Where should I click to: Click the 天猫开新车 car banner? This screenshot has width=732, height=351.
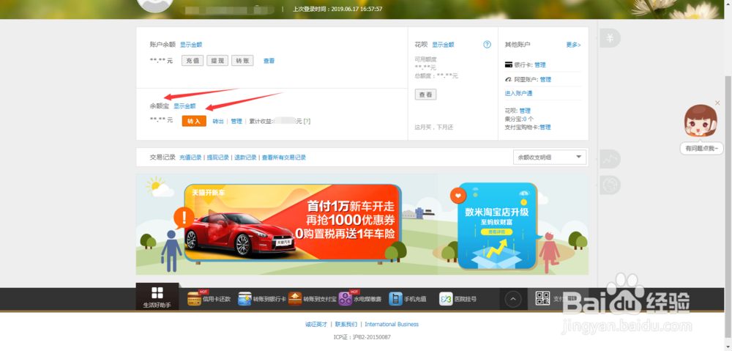[x=293, y=223]
